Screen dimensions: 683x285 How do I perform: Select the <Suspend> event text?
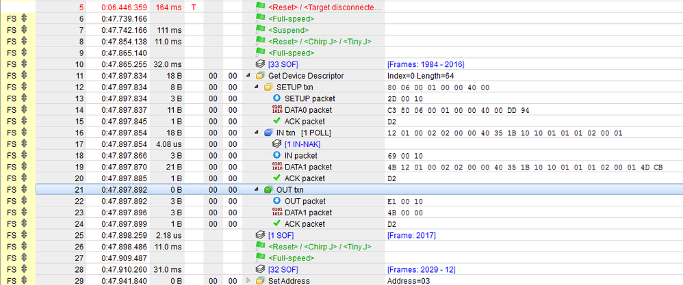(288, 30)
